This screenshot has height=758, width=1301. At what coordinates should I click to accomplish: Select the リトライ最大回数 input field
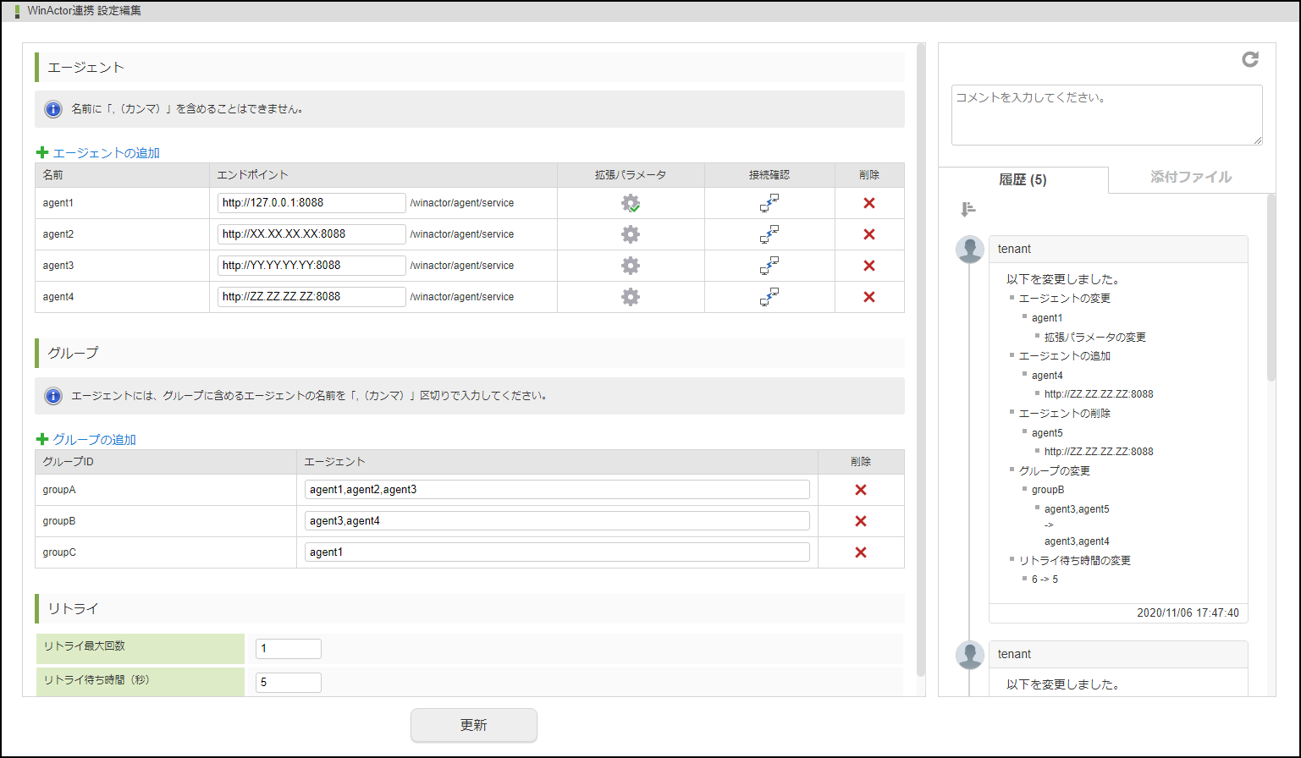[x=288, y=649]
